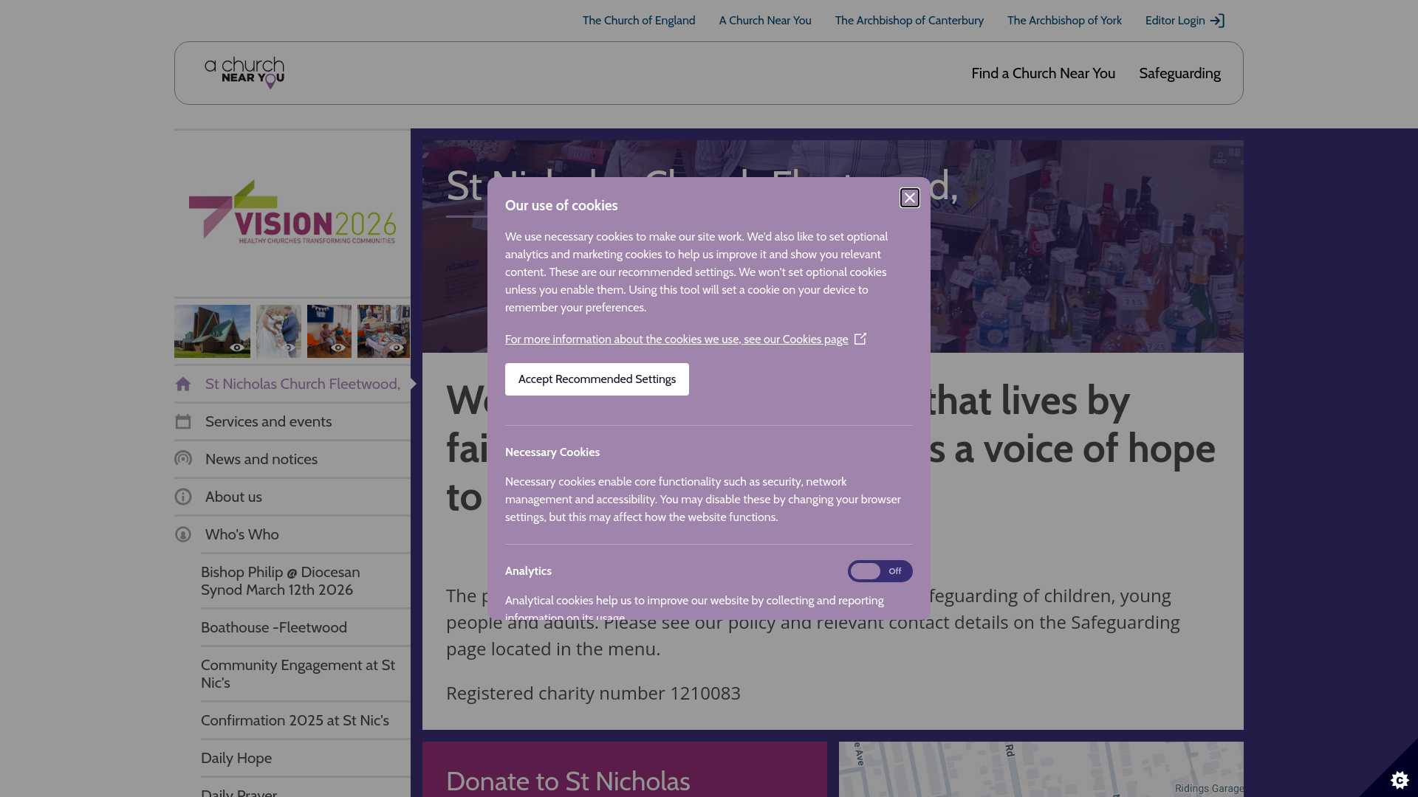Open cookie settings gear icon
The height and width of the screenshot is (797, 1418).
point(1399,779)
